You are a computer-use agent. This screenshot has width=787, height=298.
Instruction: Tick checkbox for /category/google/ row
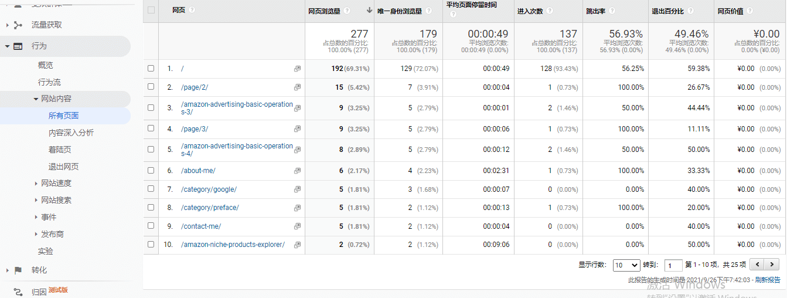[151, 189]
